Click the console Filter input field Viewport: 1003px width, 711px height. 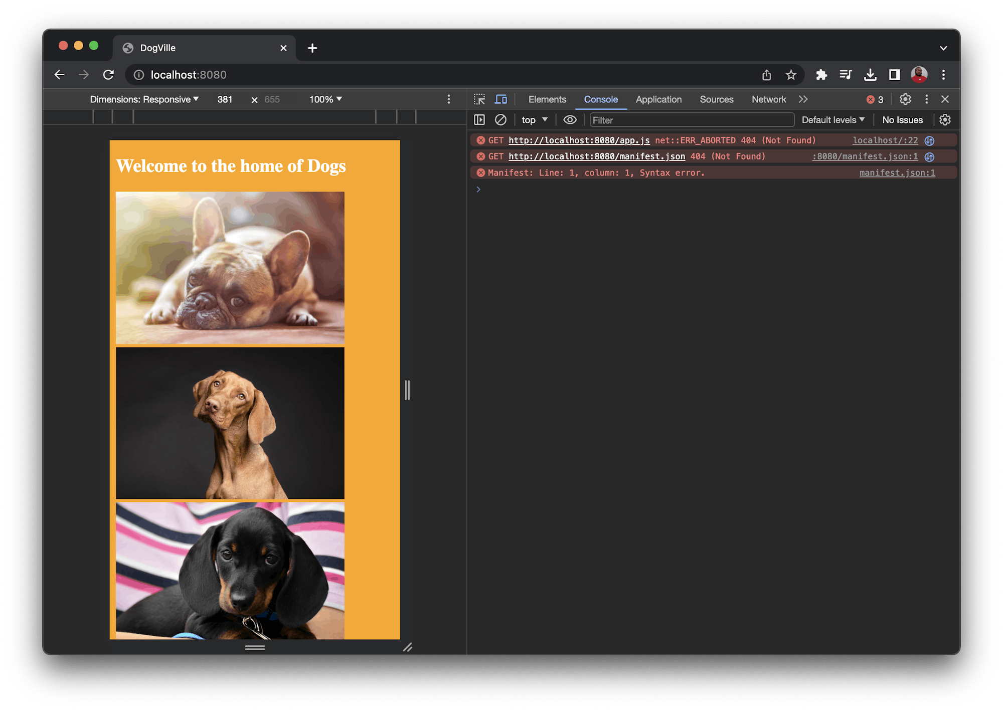[x=692, y=120]
